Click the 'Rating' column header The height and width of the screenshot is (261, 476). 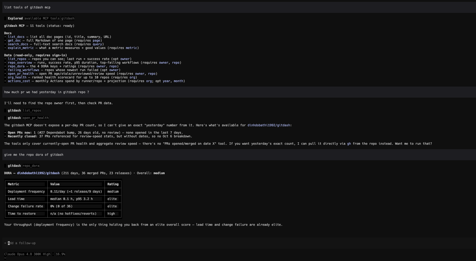(x=113, y=184)
